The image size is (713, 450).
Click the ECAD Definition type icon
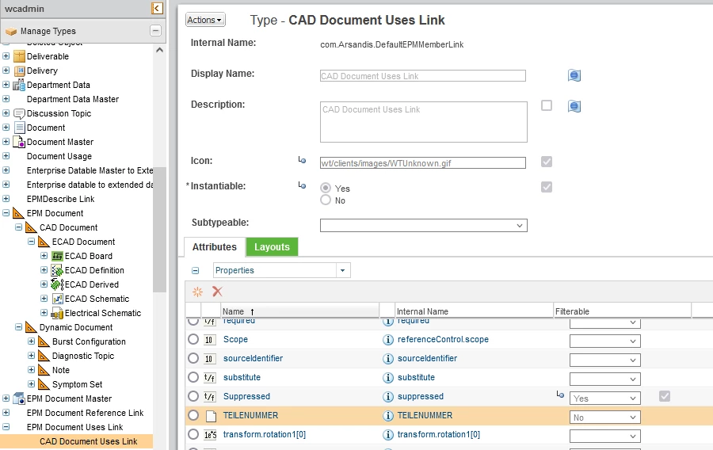(x=57, y=270)
